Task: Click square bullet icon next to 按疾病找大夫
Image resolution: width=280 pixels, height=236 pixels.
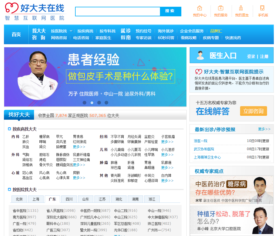Action: tap(10, 129)
